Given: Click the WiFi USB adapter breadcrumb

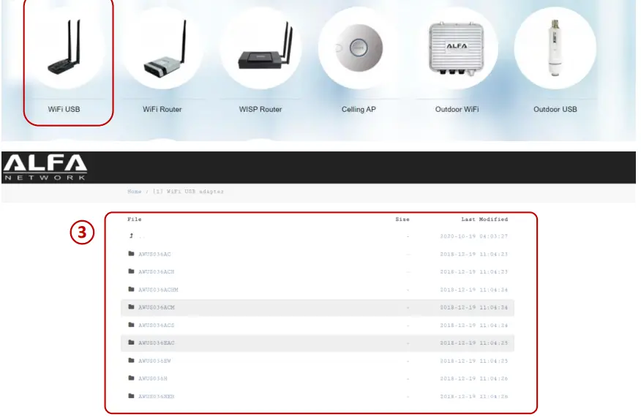Looking at the screenshot, I should point(188,192).
